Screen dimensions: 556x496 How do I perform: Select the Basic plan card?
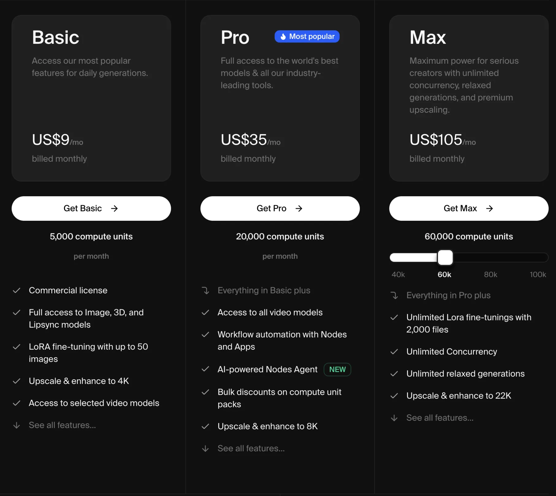91,98
